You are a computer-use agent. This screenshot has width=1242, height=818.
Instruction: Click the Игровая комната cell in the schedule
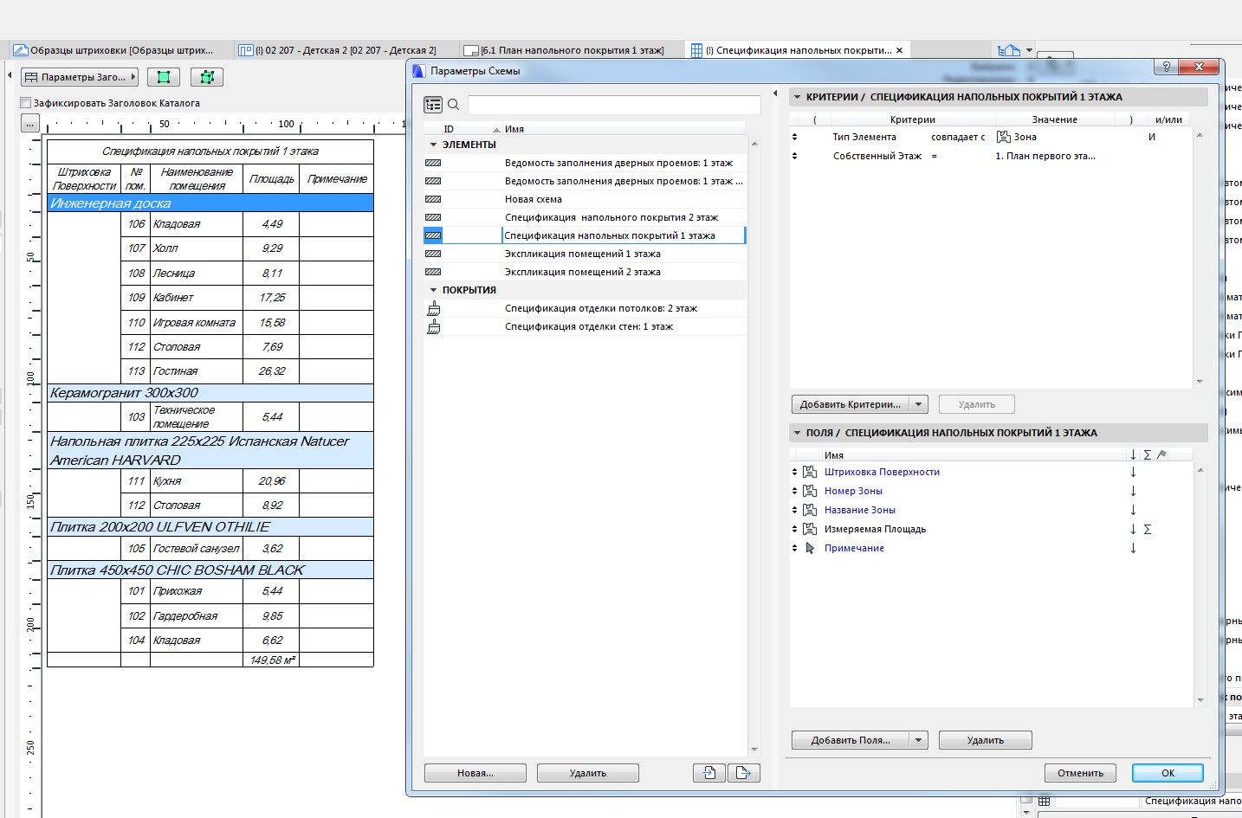(x=195, y=322)
